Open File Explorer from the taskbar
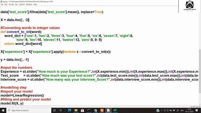 click(x=76, y=110)
